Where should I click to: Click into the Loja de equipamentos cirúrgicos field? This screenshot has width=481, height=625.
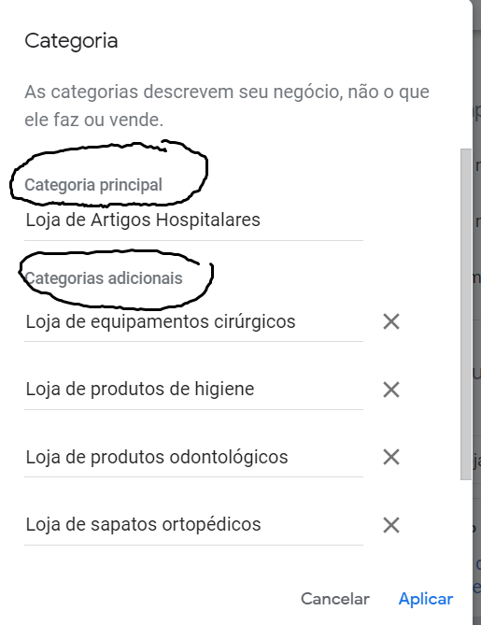193,322
